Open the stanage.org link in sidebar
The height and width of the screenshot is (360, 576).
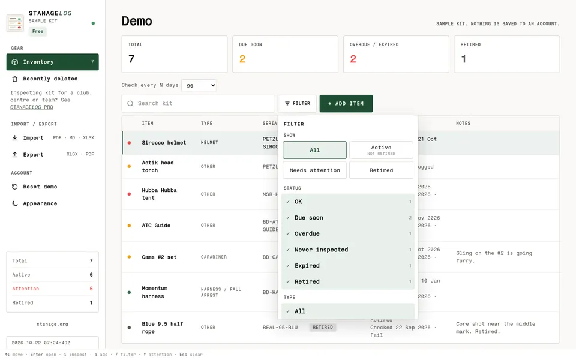point(52,325)
